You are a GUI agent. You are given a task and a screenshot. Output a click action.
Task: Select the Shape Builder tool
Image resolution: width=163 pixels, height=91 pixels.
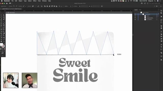pyautogui.click(x=1, y=31)
